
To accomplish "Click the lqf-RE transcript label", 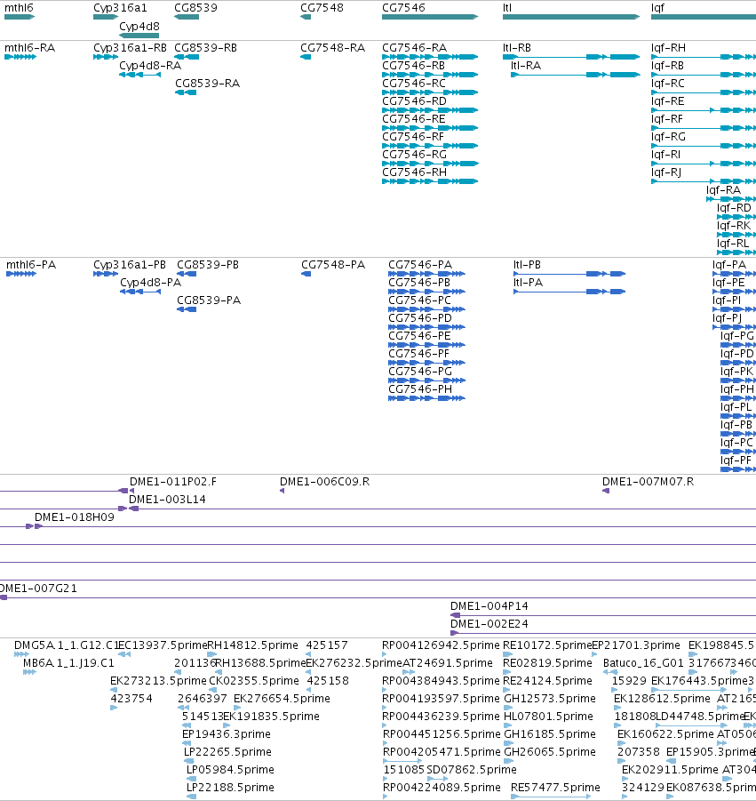I will point(667,101).
